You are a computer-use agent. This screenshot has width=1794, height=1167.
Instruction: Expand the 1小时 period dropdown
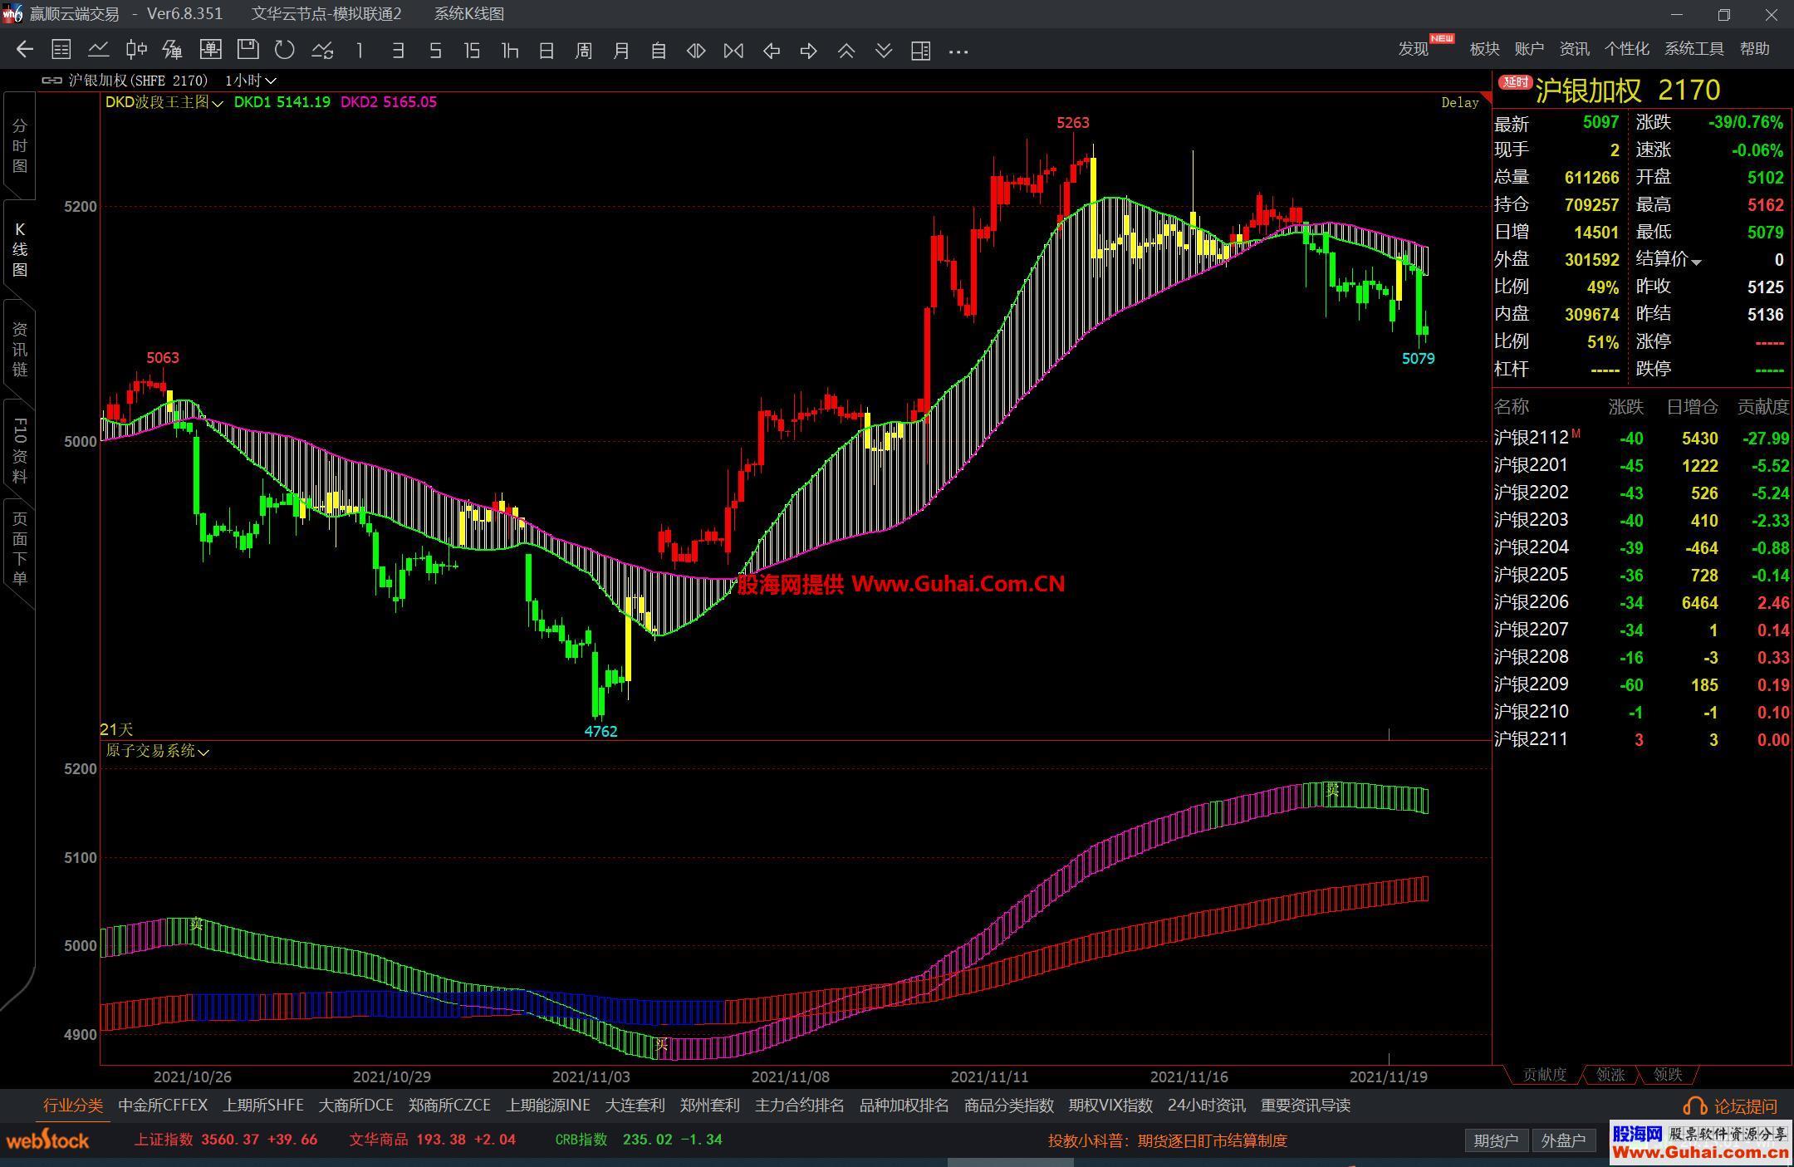(270, 81)
